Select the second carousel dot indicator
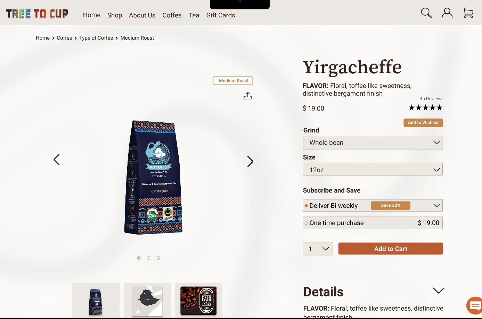 (x=149, y=258)
